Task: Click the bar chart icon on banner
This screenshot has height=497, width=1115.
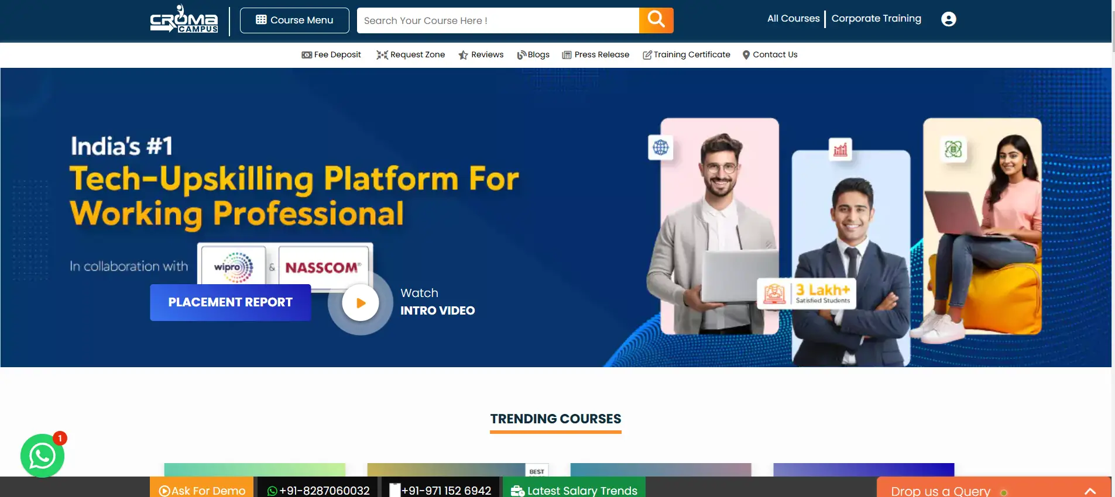Action: [x=840, y=150]
